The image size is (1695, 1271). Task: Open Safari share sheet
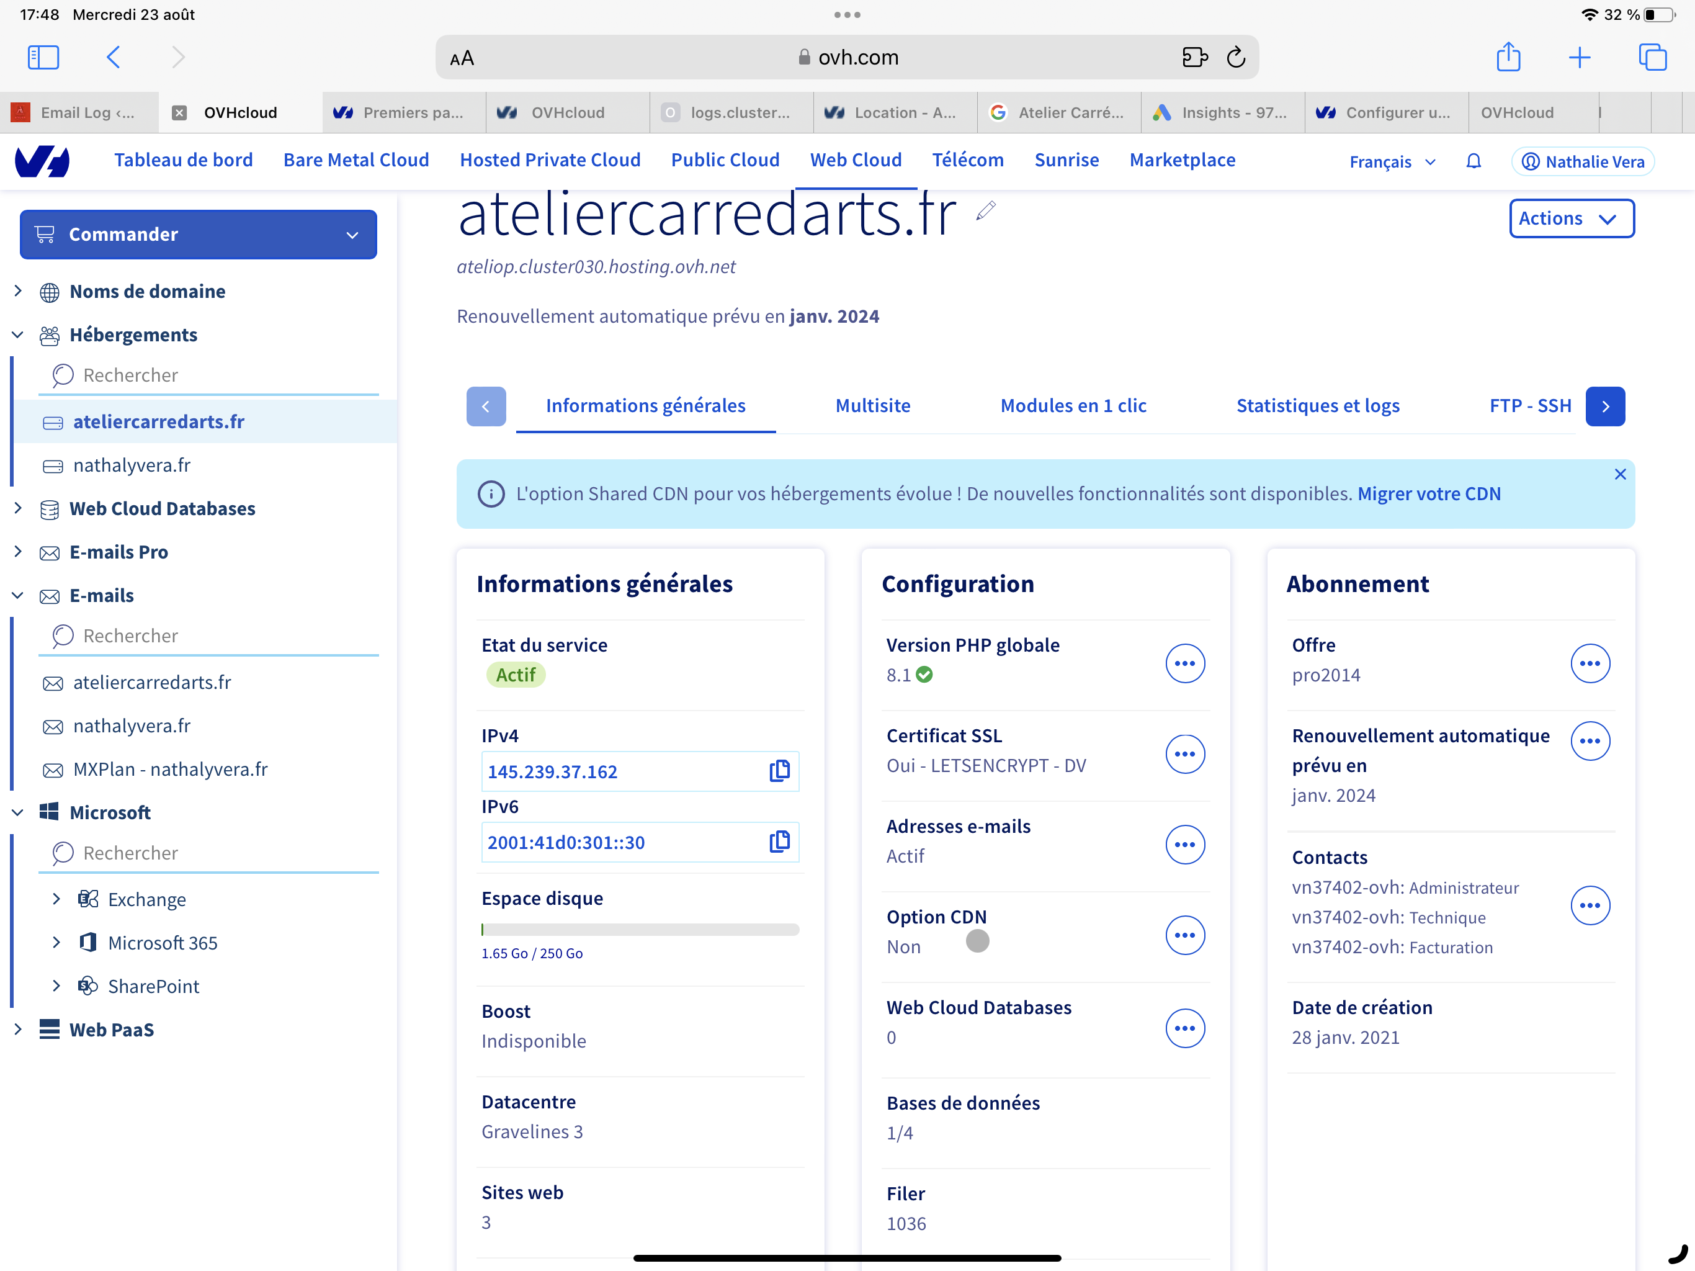[x=1508, y=58]
